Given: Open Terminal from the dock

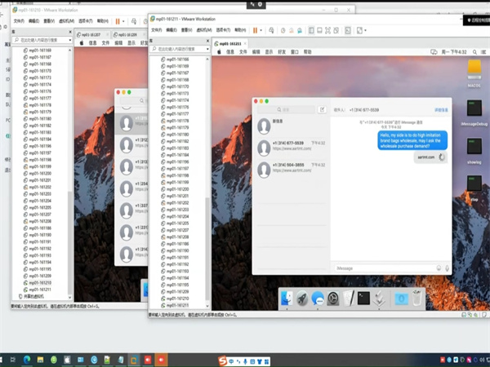Looking at the screenshot, I should (x=363, y=298).
